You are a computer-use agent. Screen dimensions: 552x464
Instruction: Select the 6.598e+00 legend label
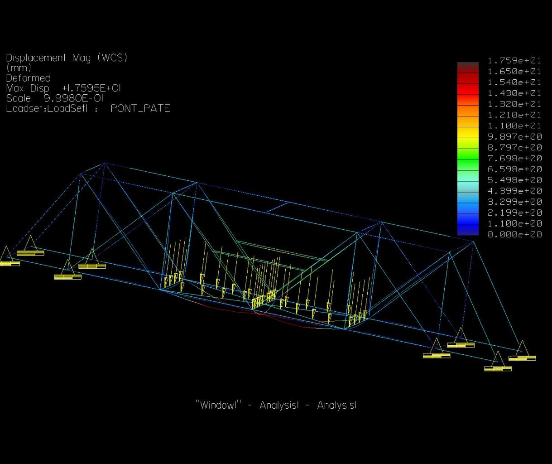point(514,169)
